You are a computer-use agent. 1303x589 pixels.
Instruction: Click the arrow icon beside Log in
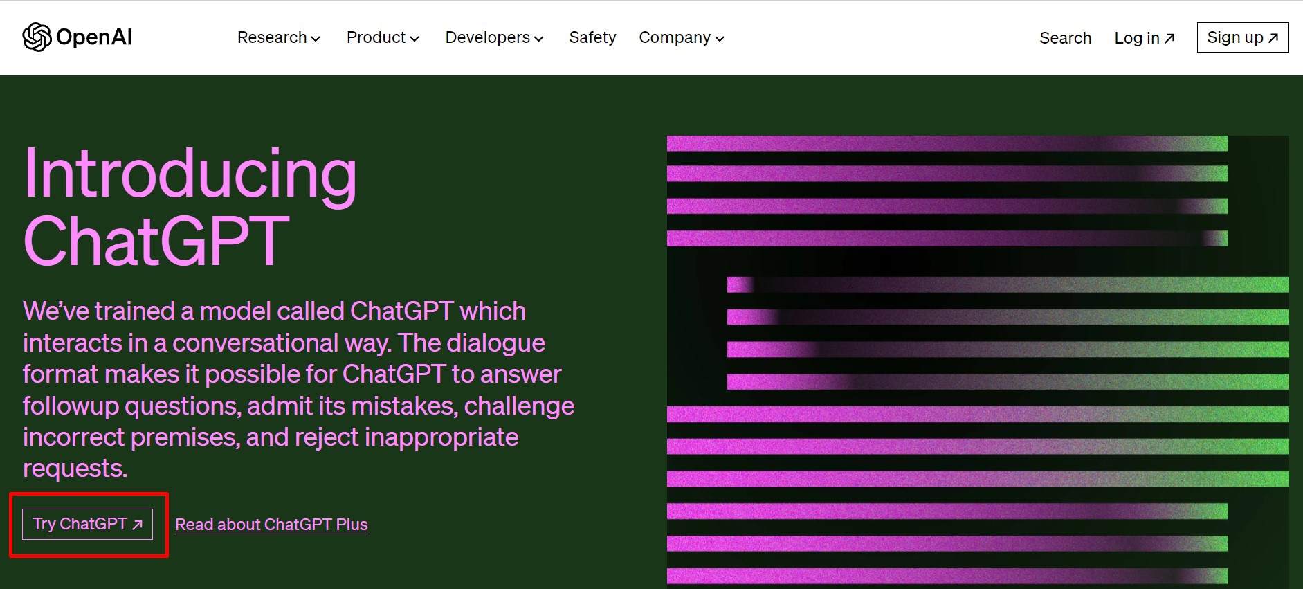tap(1169, 38)
